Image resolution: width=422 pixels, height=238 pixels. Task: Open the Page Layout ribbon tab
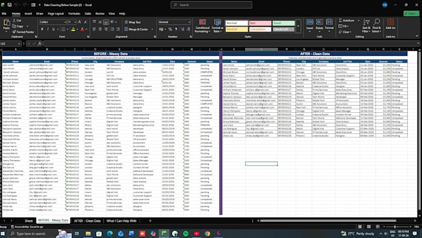point(56,14)
